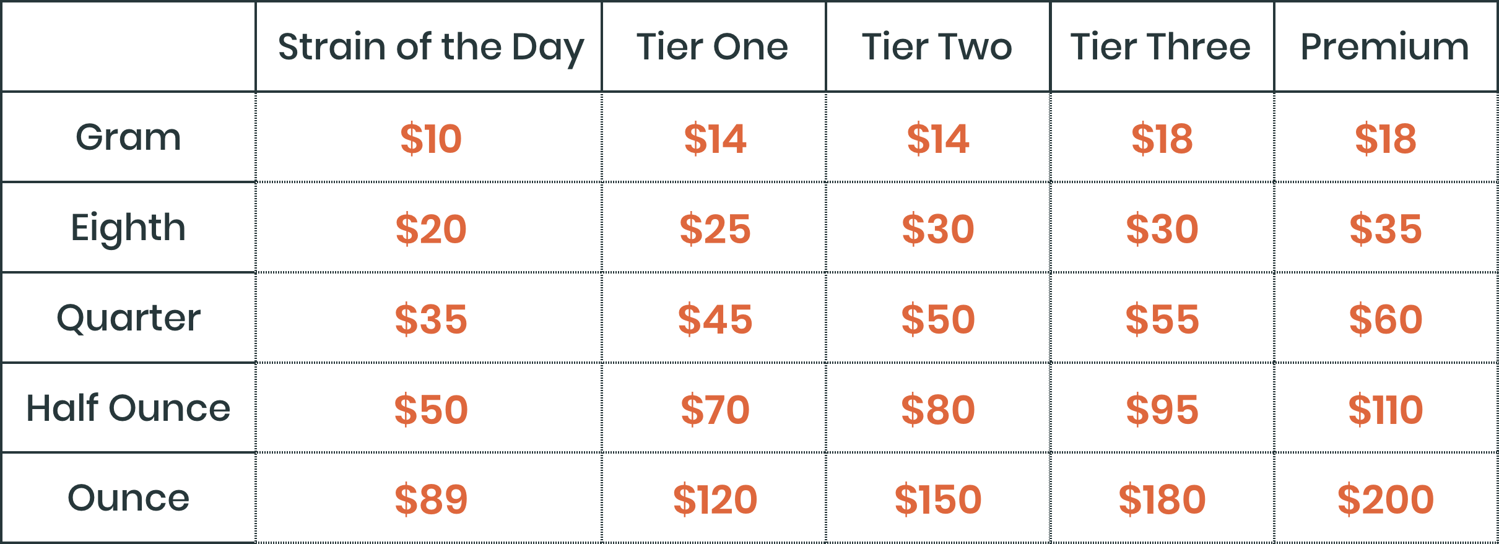Click the Half Ounce row label
Image resolution: width=1499 pixels, height=544 pixels.
coord(128,408)
